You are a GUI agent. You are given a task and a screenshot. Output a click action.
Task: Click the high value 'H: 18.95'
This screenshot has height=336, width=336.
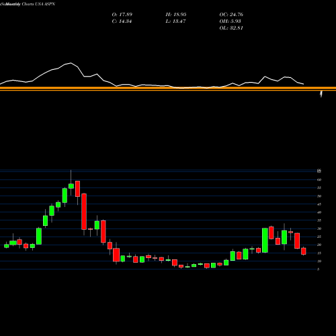click(176, 14)
